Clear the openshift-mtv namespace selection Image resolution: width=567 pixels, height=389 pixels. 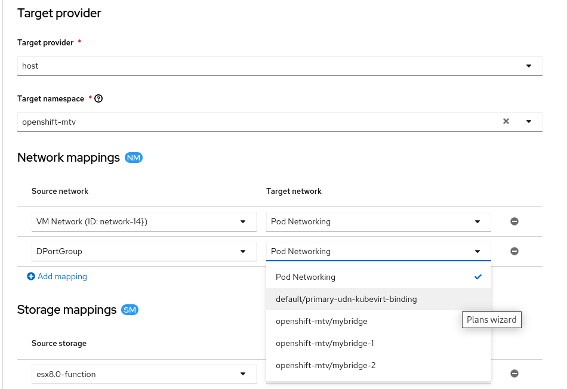506,121
